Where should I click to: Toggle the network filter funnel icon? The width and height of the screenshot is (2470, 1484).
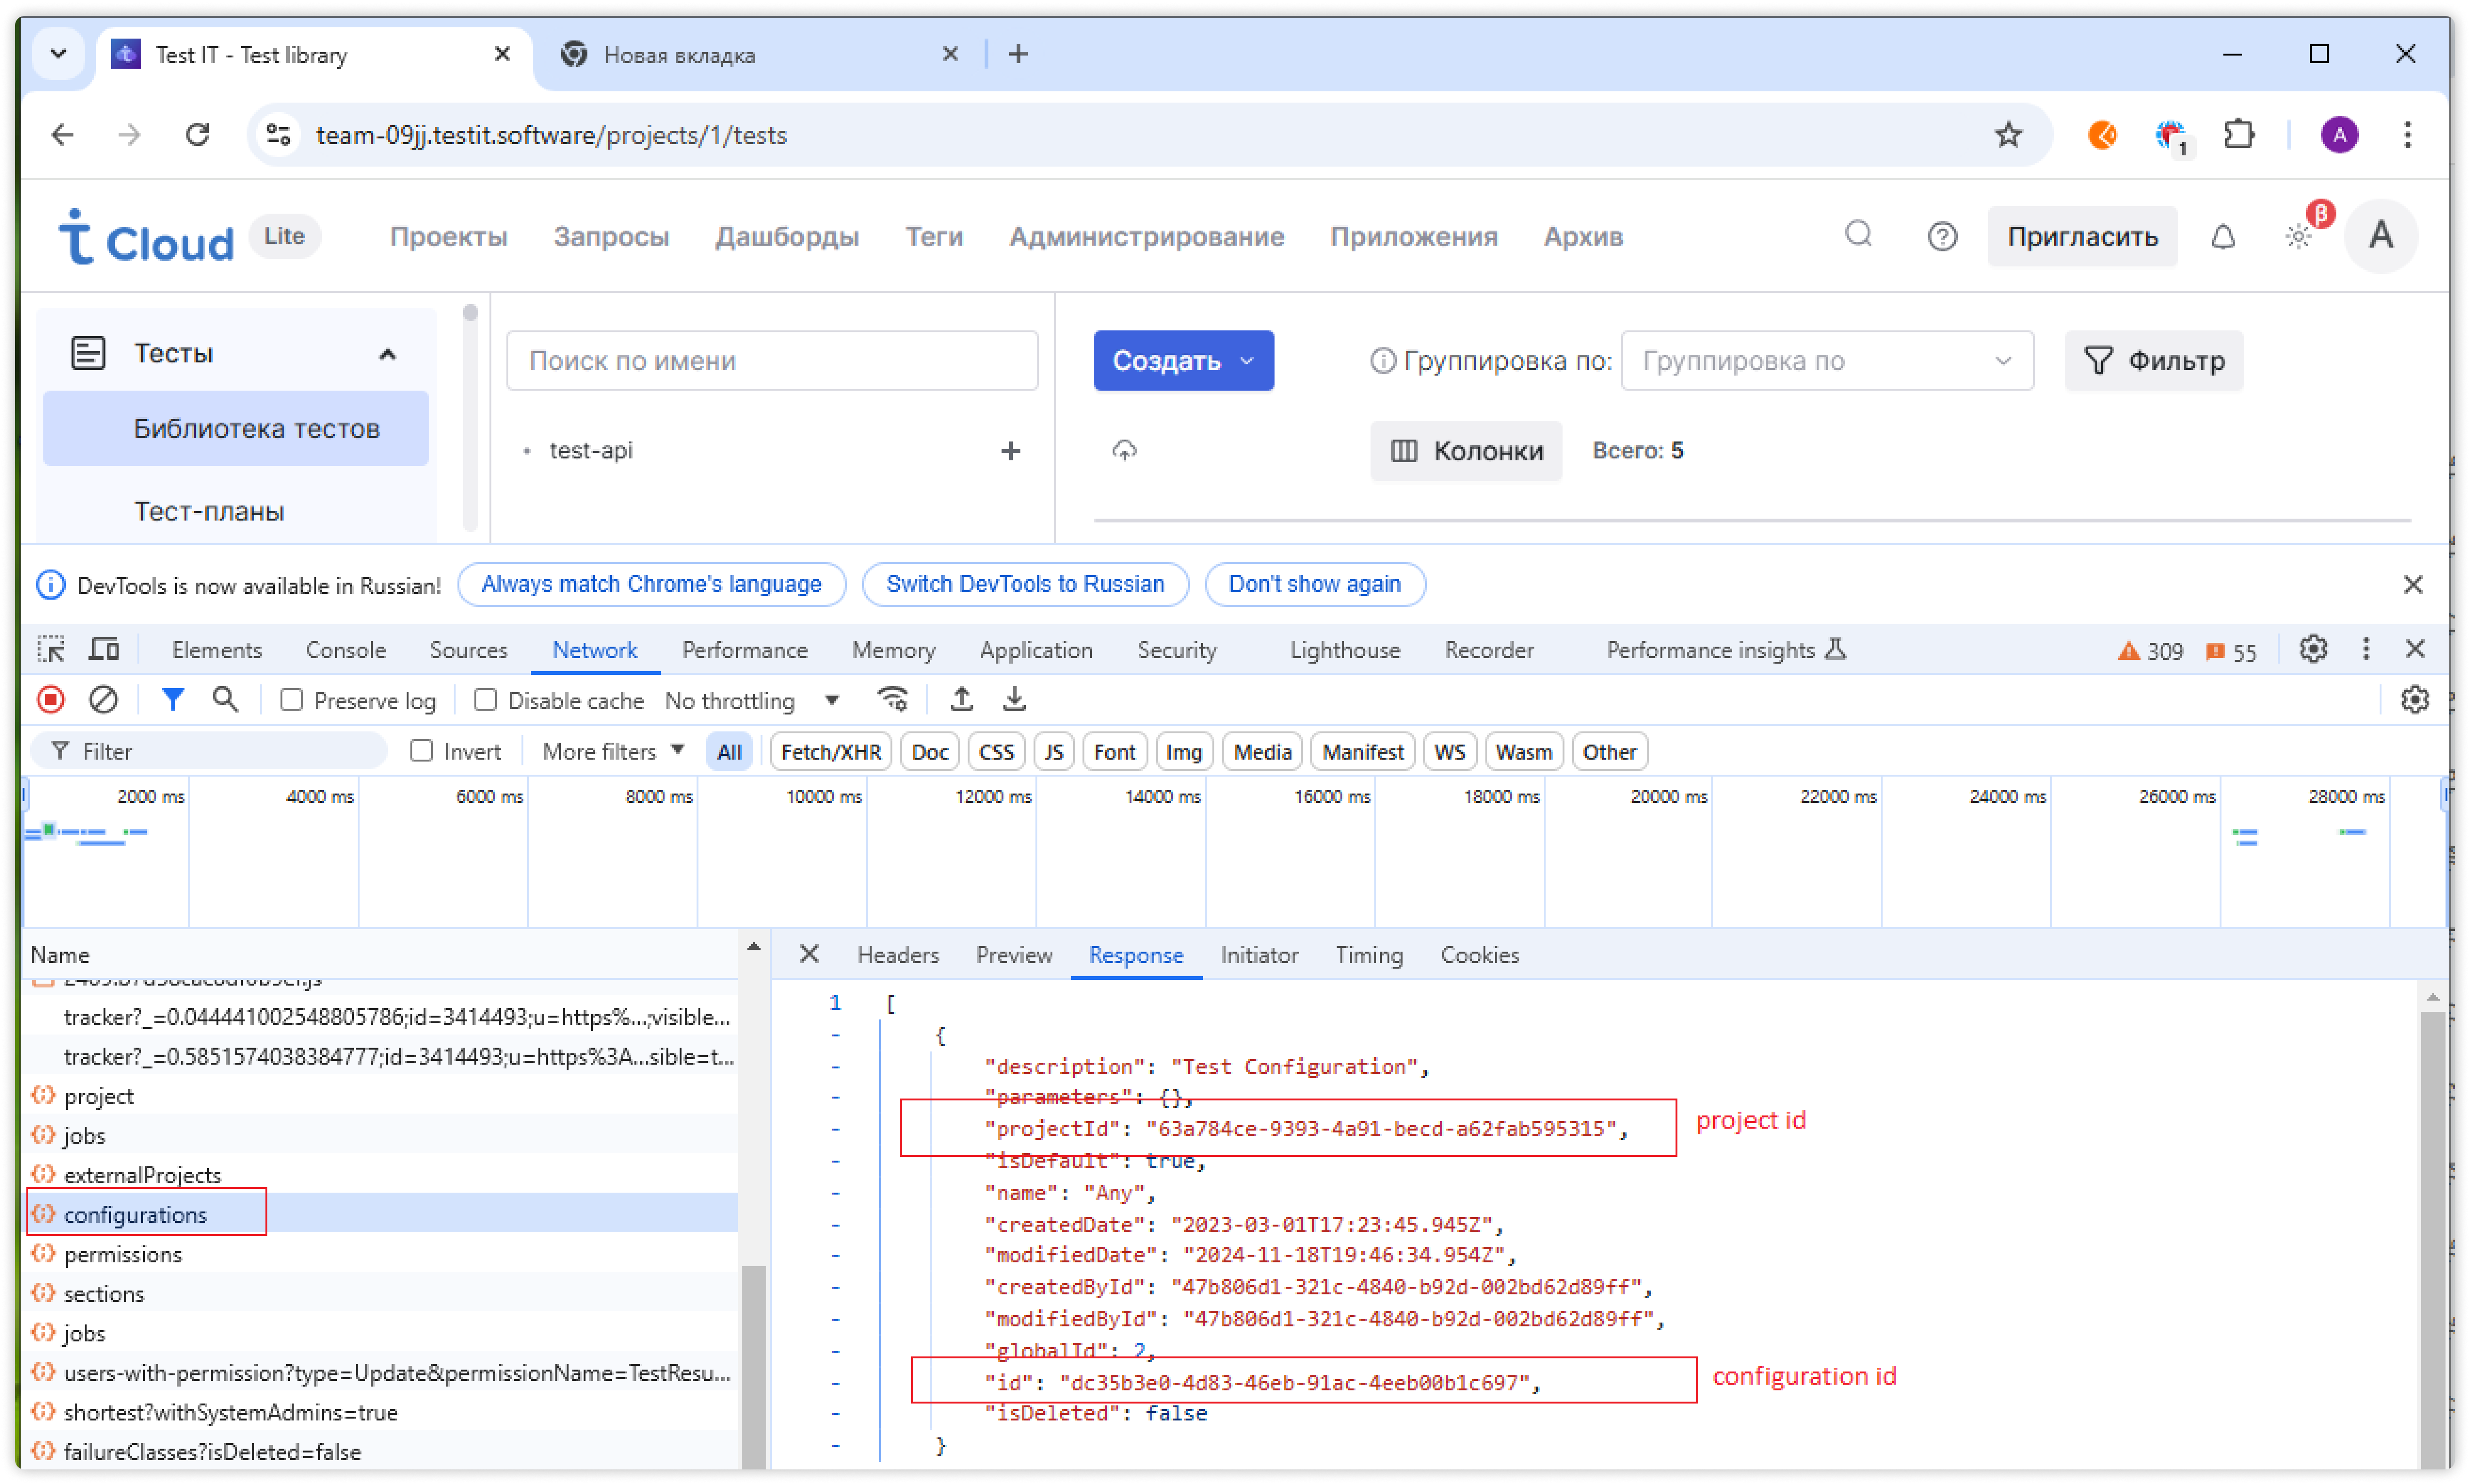[173, 700]
